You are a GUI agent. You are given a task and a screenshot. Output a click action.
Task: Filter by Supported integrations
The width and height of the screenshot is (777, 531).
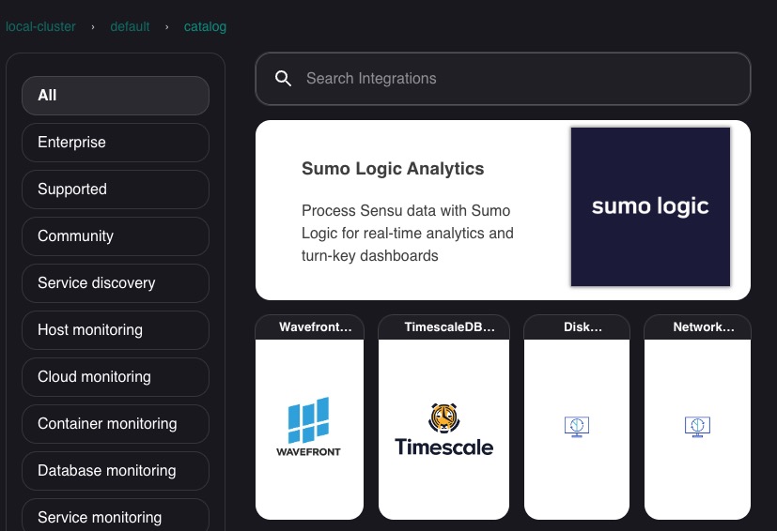pyautogui.click(x=116, y=190)
